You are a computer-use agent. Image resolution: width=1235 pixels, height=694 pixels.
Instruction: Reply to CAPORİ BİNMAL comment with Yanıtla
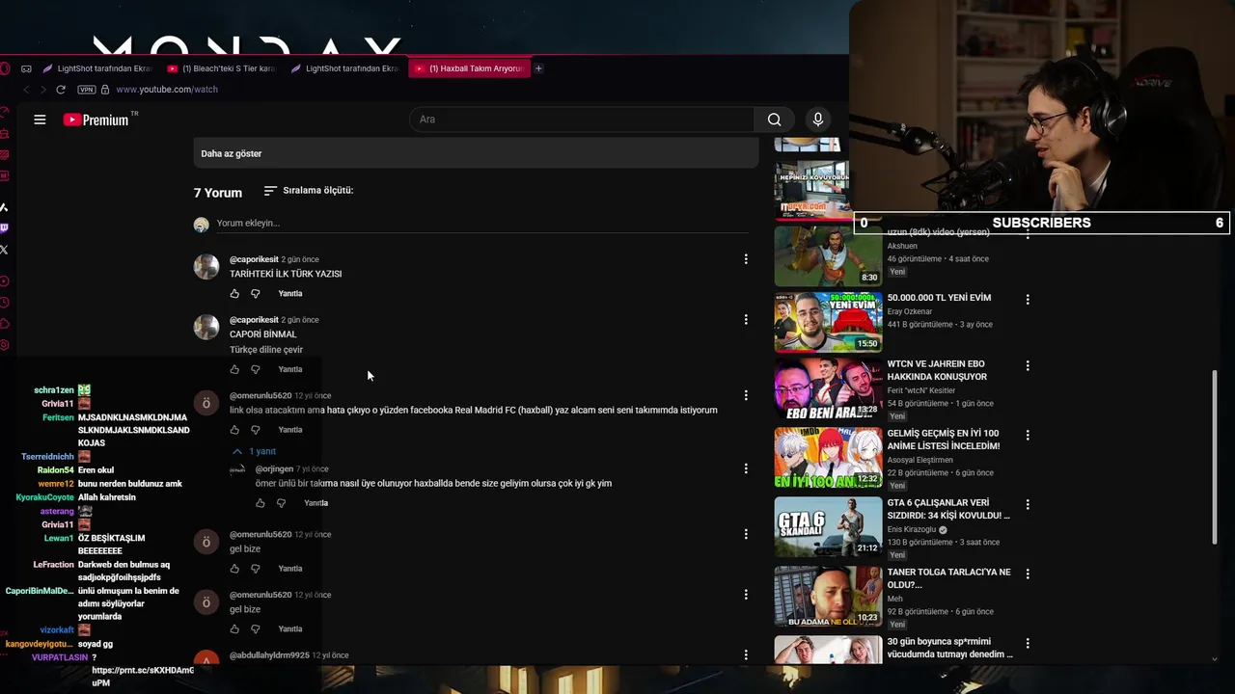pos(290,369)
